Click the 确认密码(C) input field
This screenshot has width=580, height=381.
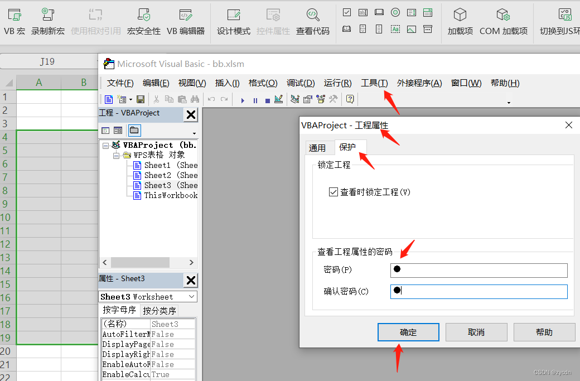pos(479,292)
